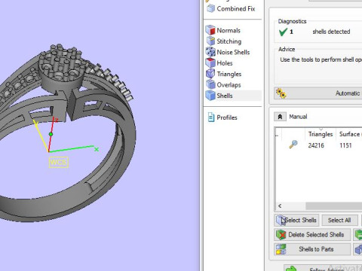Select the Noise Shells icon

pos(210,52)
